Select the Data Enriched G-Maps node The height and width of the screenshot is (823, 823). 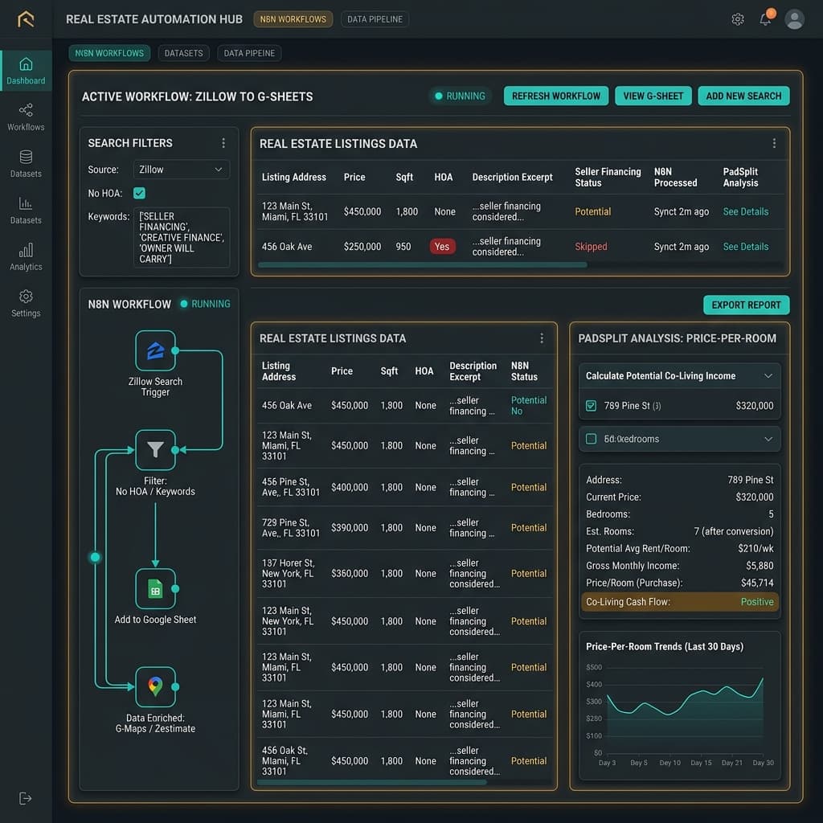(x=155, y=686)
